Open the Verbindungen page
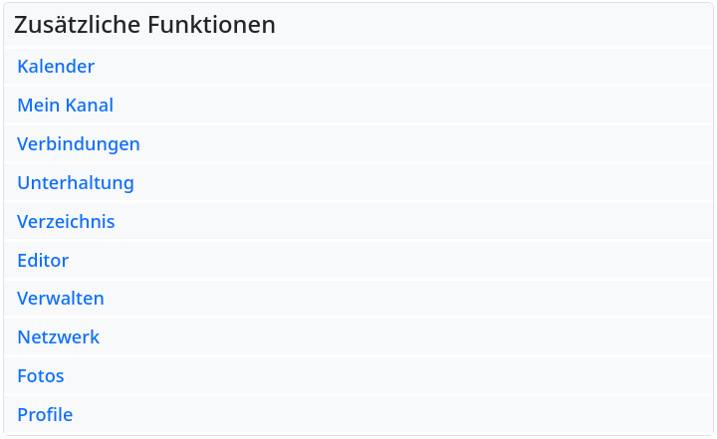This screenshot has height=439, width=717. [79, 144]
